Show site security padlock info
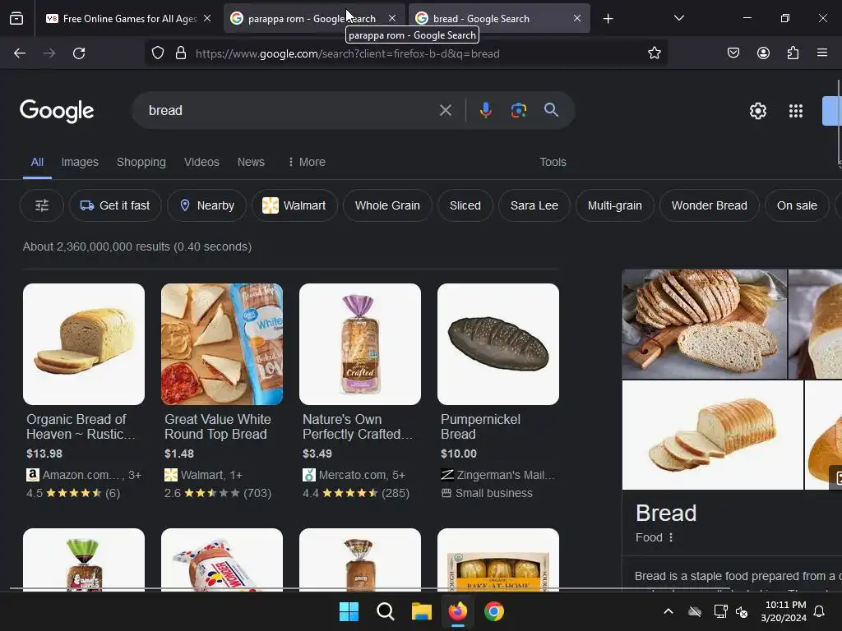Screen dimensions: 842x631 point(181,53)
